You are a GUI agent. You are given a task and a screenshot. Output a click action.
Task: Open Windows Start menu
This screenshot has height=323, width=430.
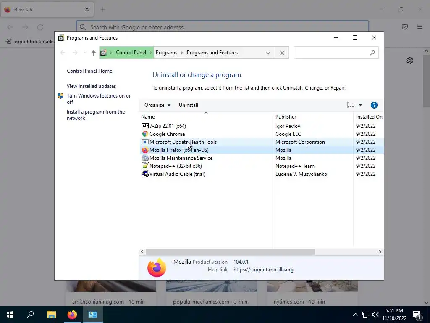[10, 315]
